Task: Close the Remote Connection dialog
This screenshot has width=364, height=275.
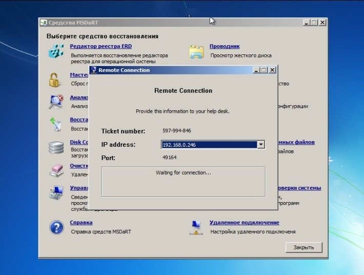Action: [272, 70]
